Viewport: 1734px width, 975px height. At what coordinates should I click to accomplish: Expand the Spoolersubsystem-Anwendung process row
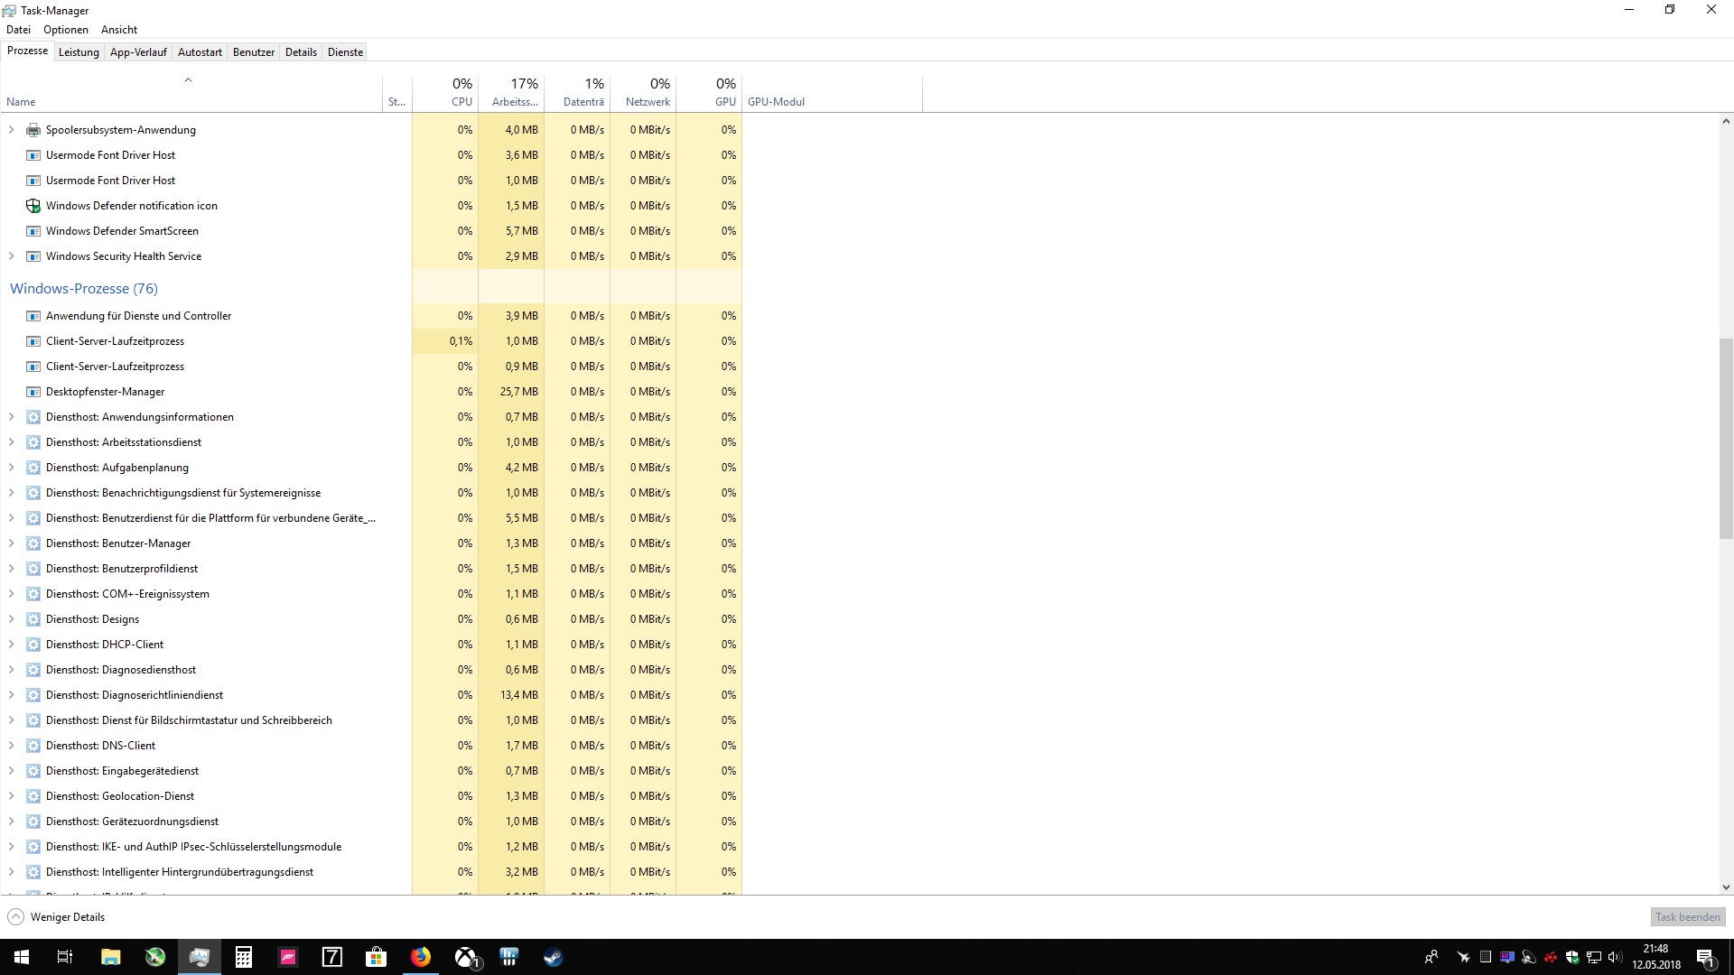pyautogui.click(x=11, y=130)
